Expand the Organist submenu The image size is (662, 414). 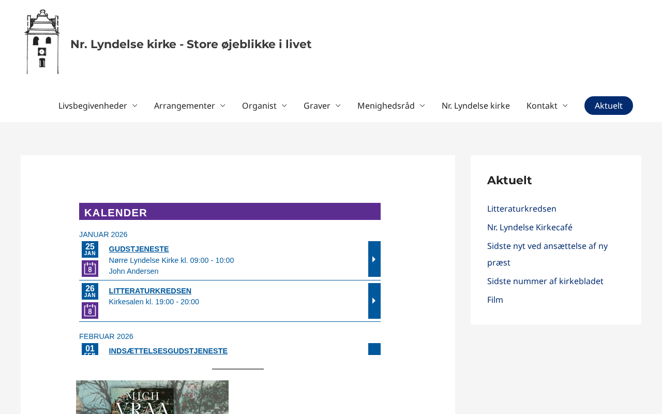coord(264,106)
